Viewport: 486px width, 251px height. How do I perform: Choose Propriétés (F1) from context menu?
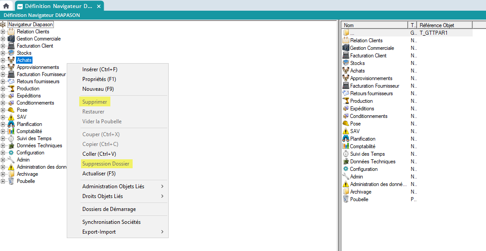(98, 79)
